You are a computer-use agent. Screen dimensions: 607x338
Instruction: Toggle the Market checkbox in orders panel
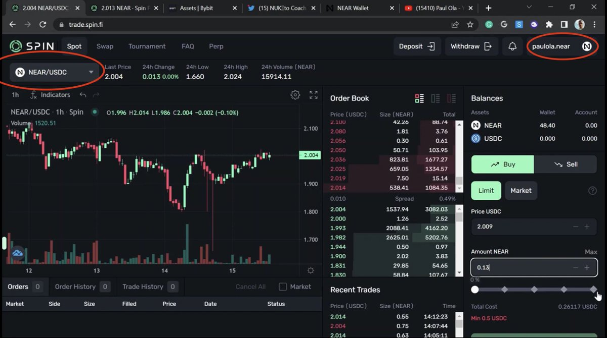coord(283,287)
